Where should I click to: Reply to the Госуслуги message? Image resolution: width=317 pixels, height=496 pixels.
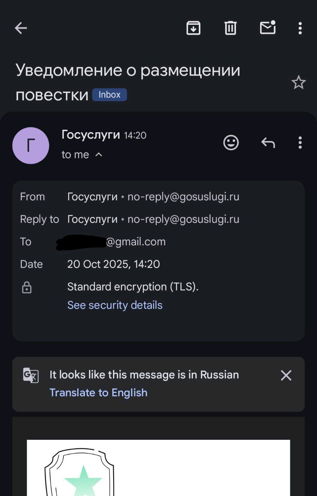268,143
